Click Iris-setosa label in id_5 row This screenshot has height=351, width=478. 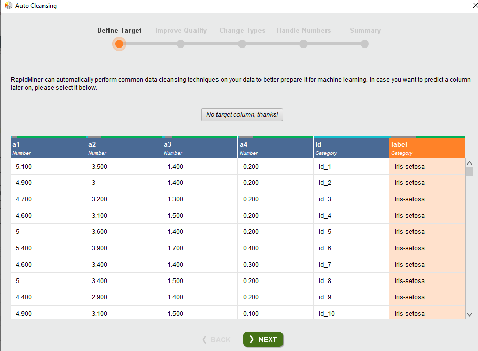[x=427, y=231]
